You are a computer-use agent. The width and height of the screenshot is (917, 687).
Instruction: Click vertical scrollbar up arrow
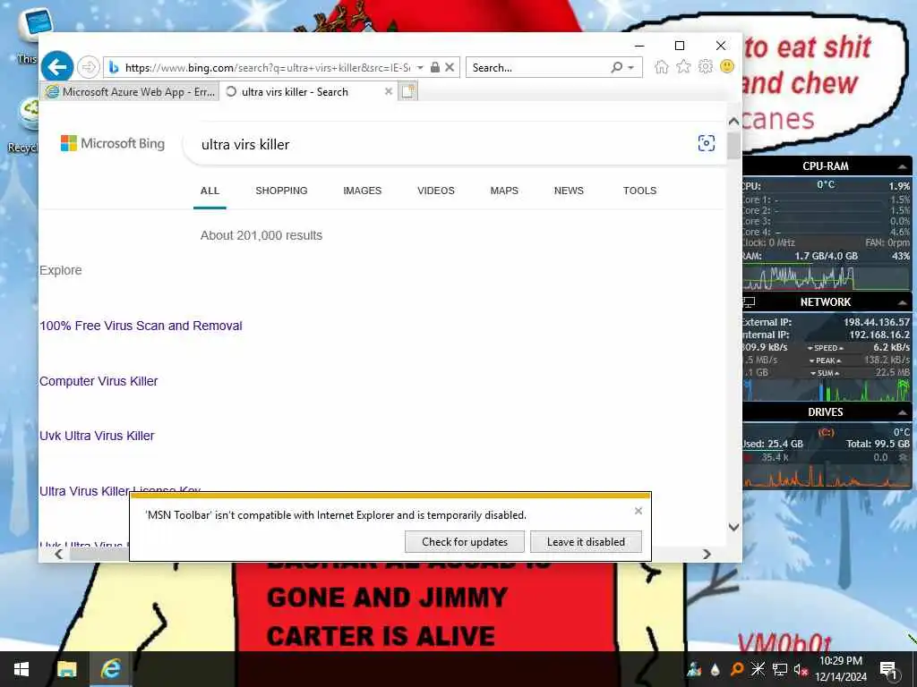(x=734, y=121)
